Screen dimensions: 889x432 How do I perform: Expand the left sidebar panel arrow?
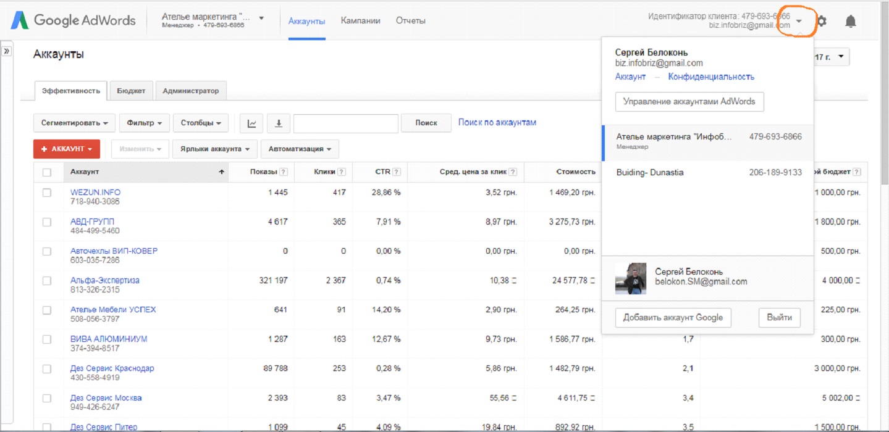[x=7, y=51]
